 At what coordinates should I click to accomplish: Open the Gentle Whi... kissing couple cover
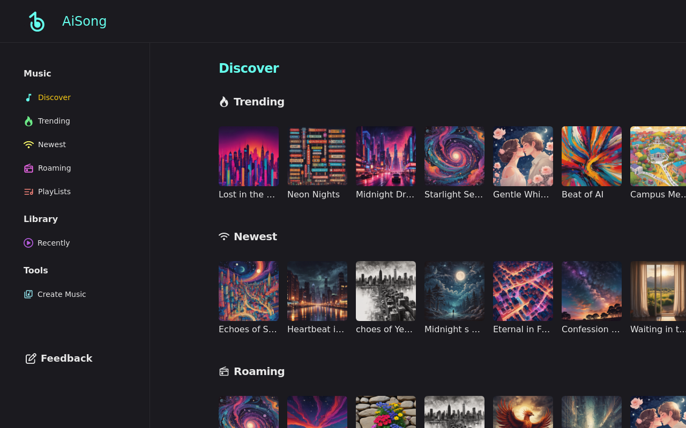click(523, 156)
